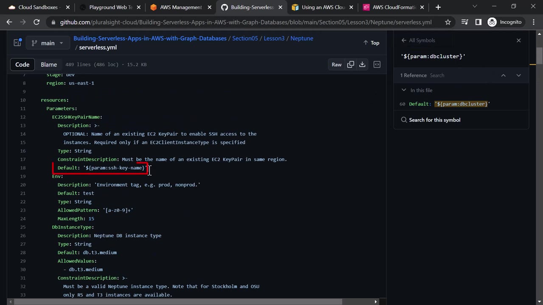Close the 'Using an AWS Cloud' tab
543x305 pixels.
click(x=351, y=7)
